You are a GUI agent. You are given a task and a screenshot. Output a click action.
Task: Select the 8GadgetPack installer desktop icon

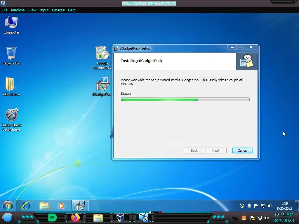click(x=102, y=87)
